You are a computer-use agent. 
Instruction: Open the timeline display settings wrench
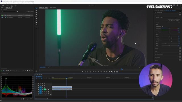47,78
